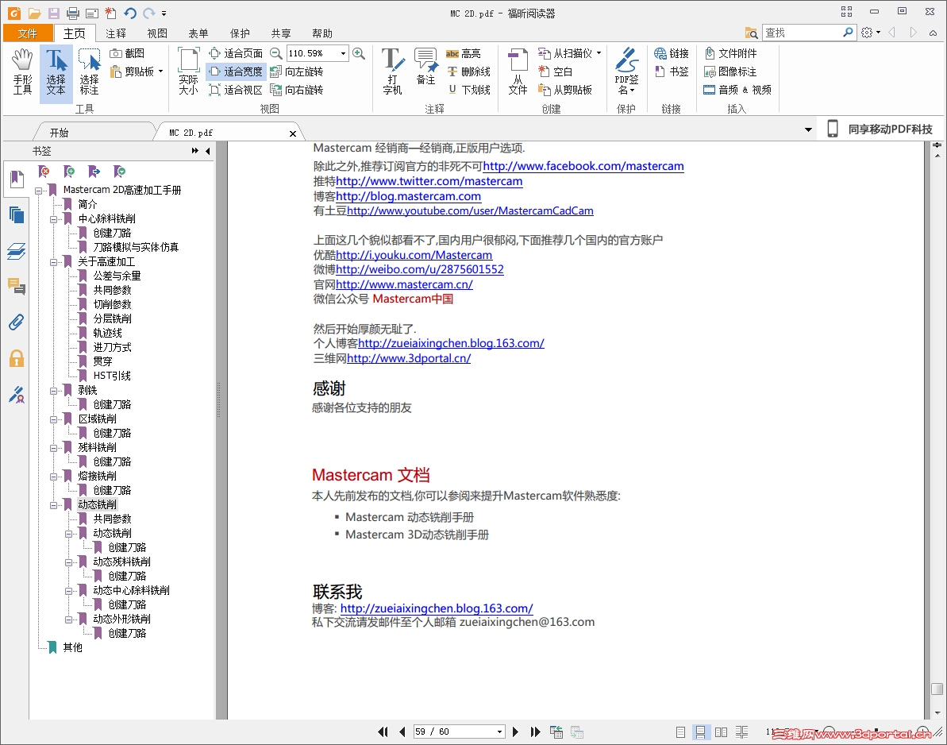Open the Layers side panel
947x745 pixels.
[x=17, y=251]
